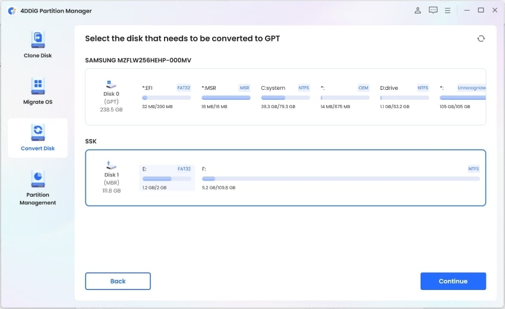The width and height of the screenshot is (505, 309).
Task: Select the *:EFI partition usage bar
Action: (x=166, y=97)
